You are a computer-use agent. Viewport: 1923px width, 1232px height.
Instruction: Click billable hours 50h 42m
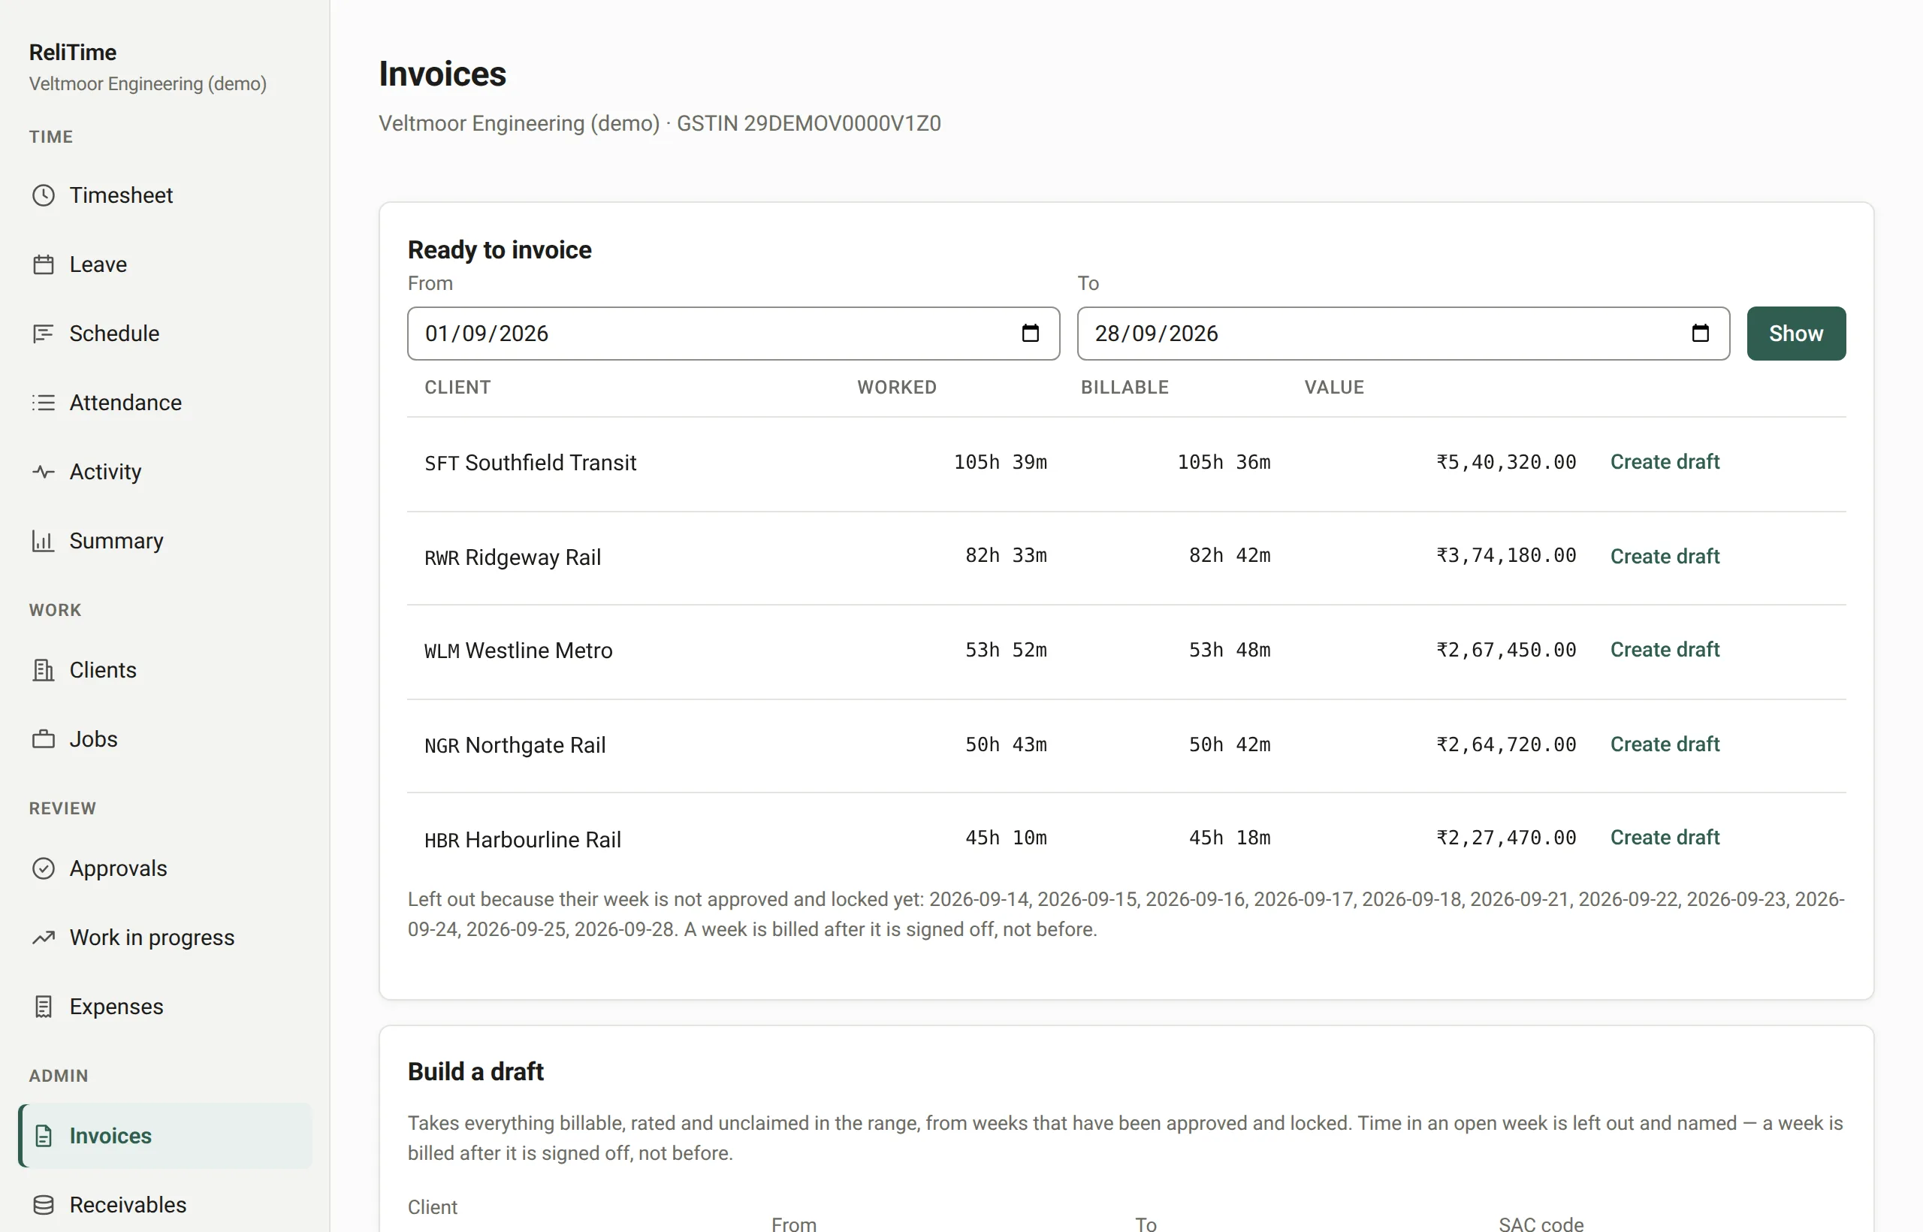1230,744
